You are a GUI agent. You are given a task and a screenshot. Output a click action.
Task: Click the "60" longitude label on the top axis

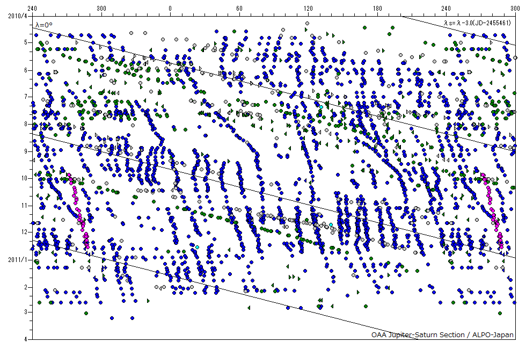(x=239, y=9)
